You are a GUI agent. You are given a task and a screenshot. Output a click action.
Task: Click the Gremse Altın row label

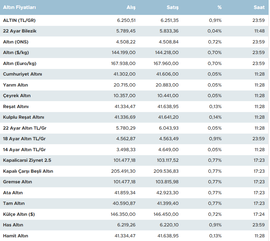click(18, 182)
